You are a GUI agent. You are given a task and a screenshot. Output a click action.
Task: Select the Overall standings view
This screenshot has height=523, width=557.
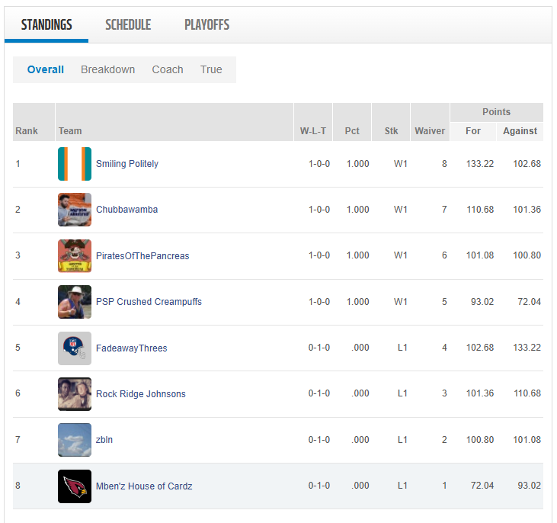(46, 69)
